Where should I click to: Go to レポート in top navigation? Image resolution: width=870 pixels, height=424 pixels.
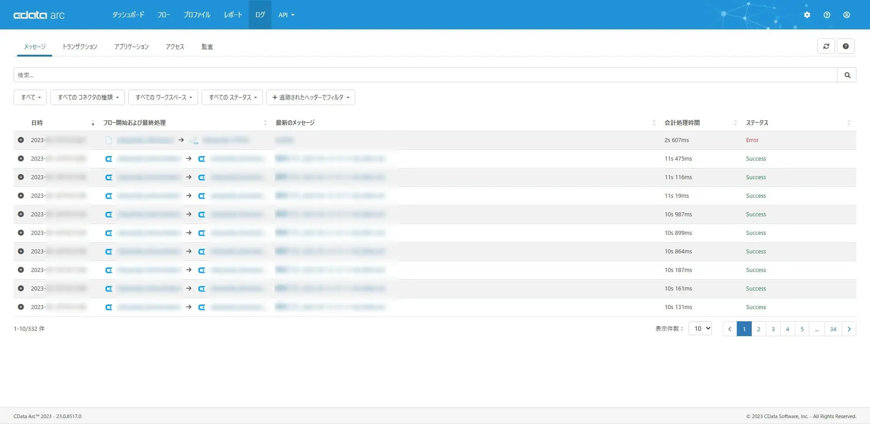click(233, 15)
